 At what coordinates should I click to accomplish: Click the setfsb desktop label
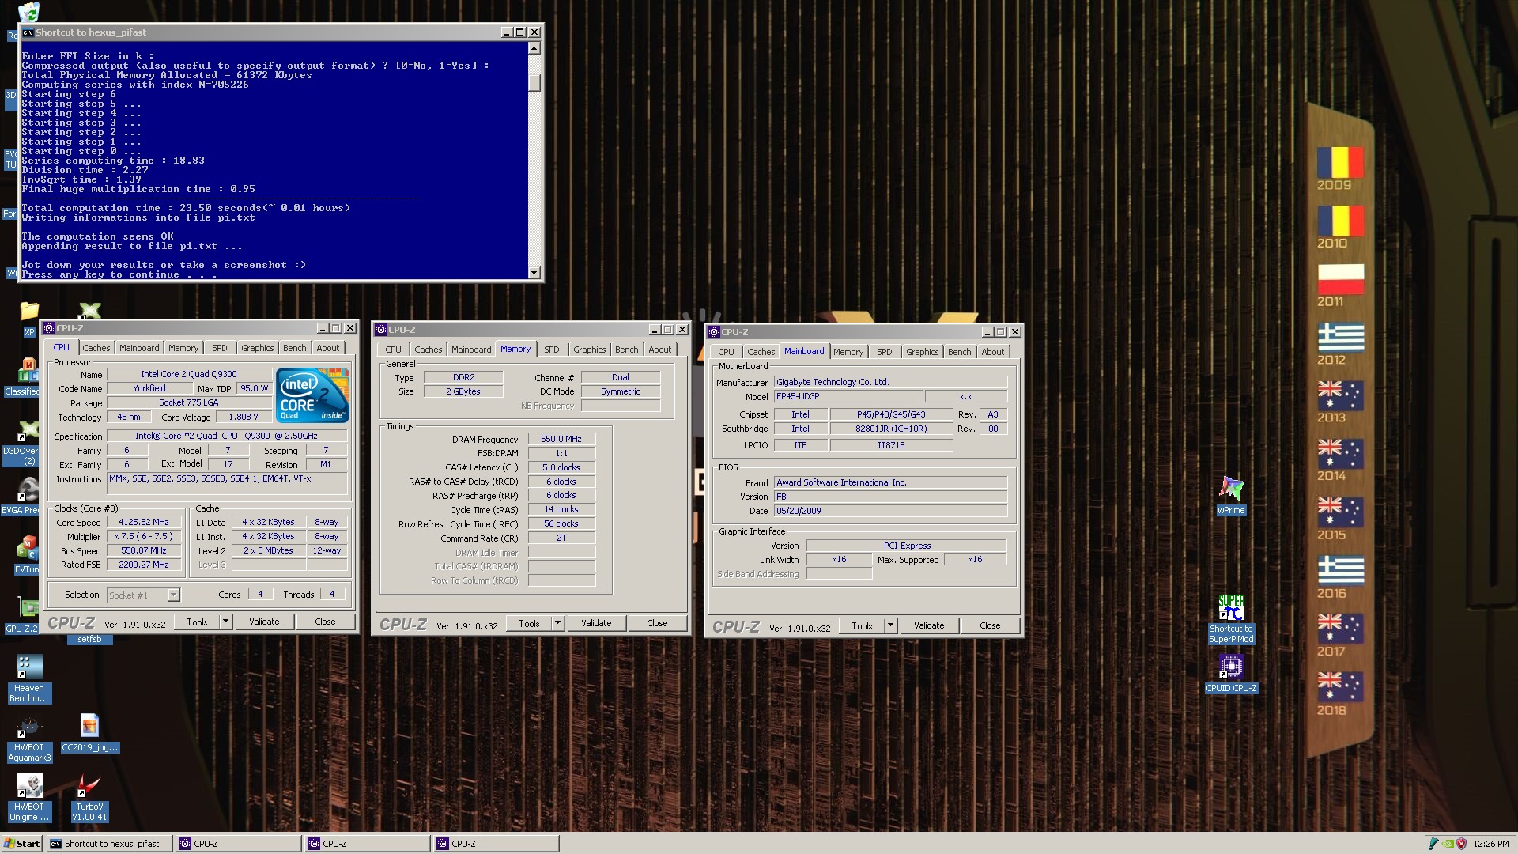(x=89, y=639)
